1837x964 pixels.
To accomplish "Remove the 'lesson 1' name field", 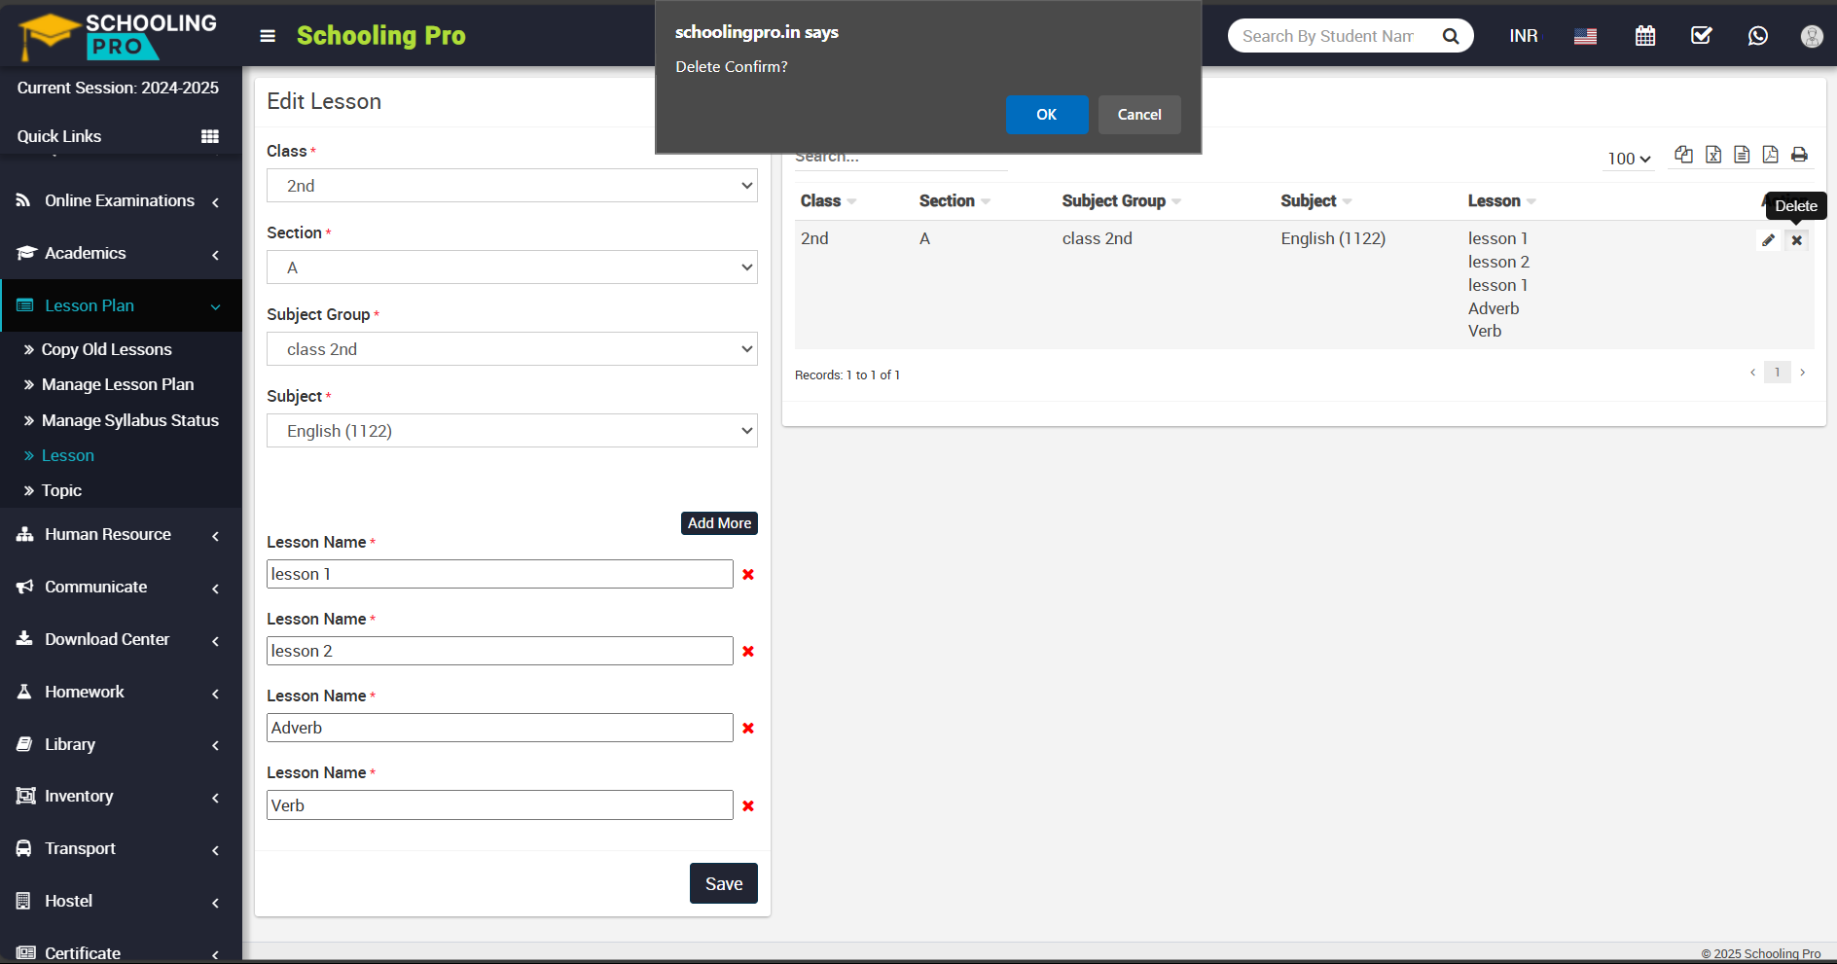I will [x=748, y=575].
